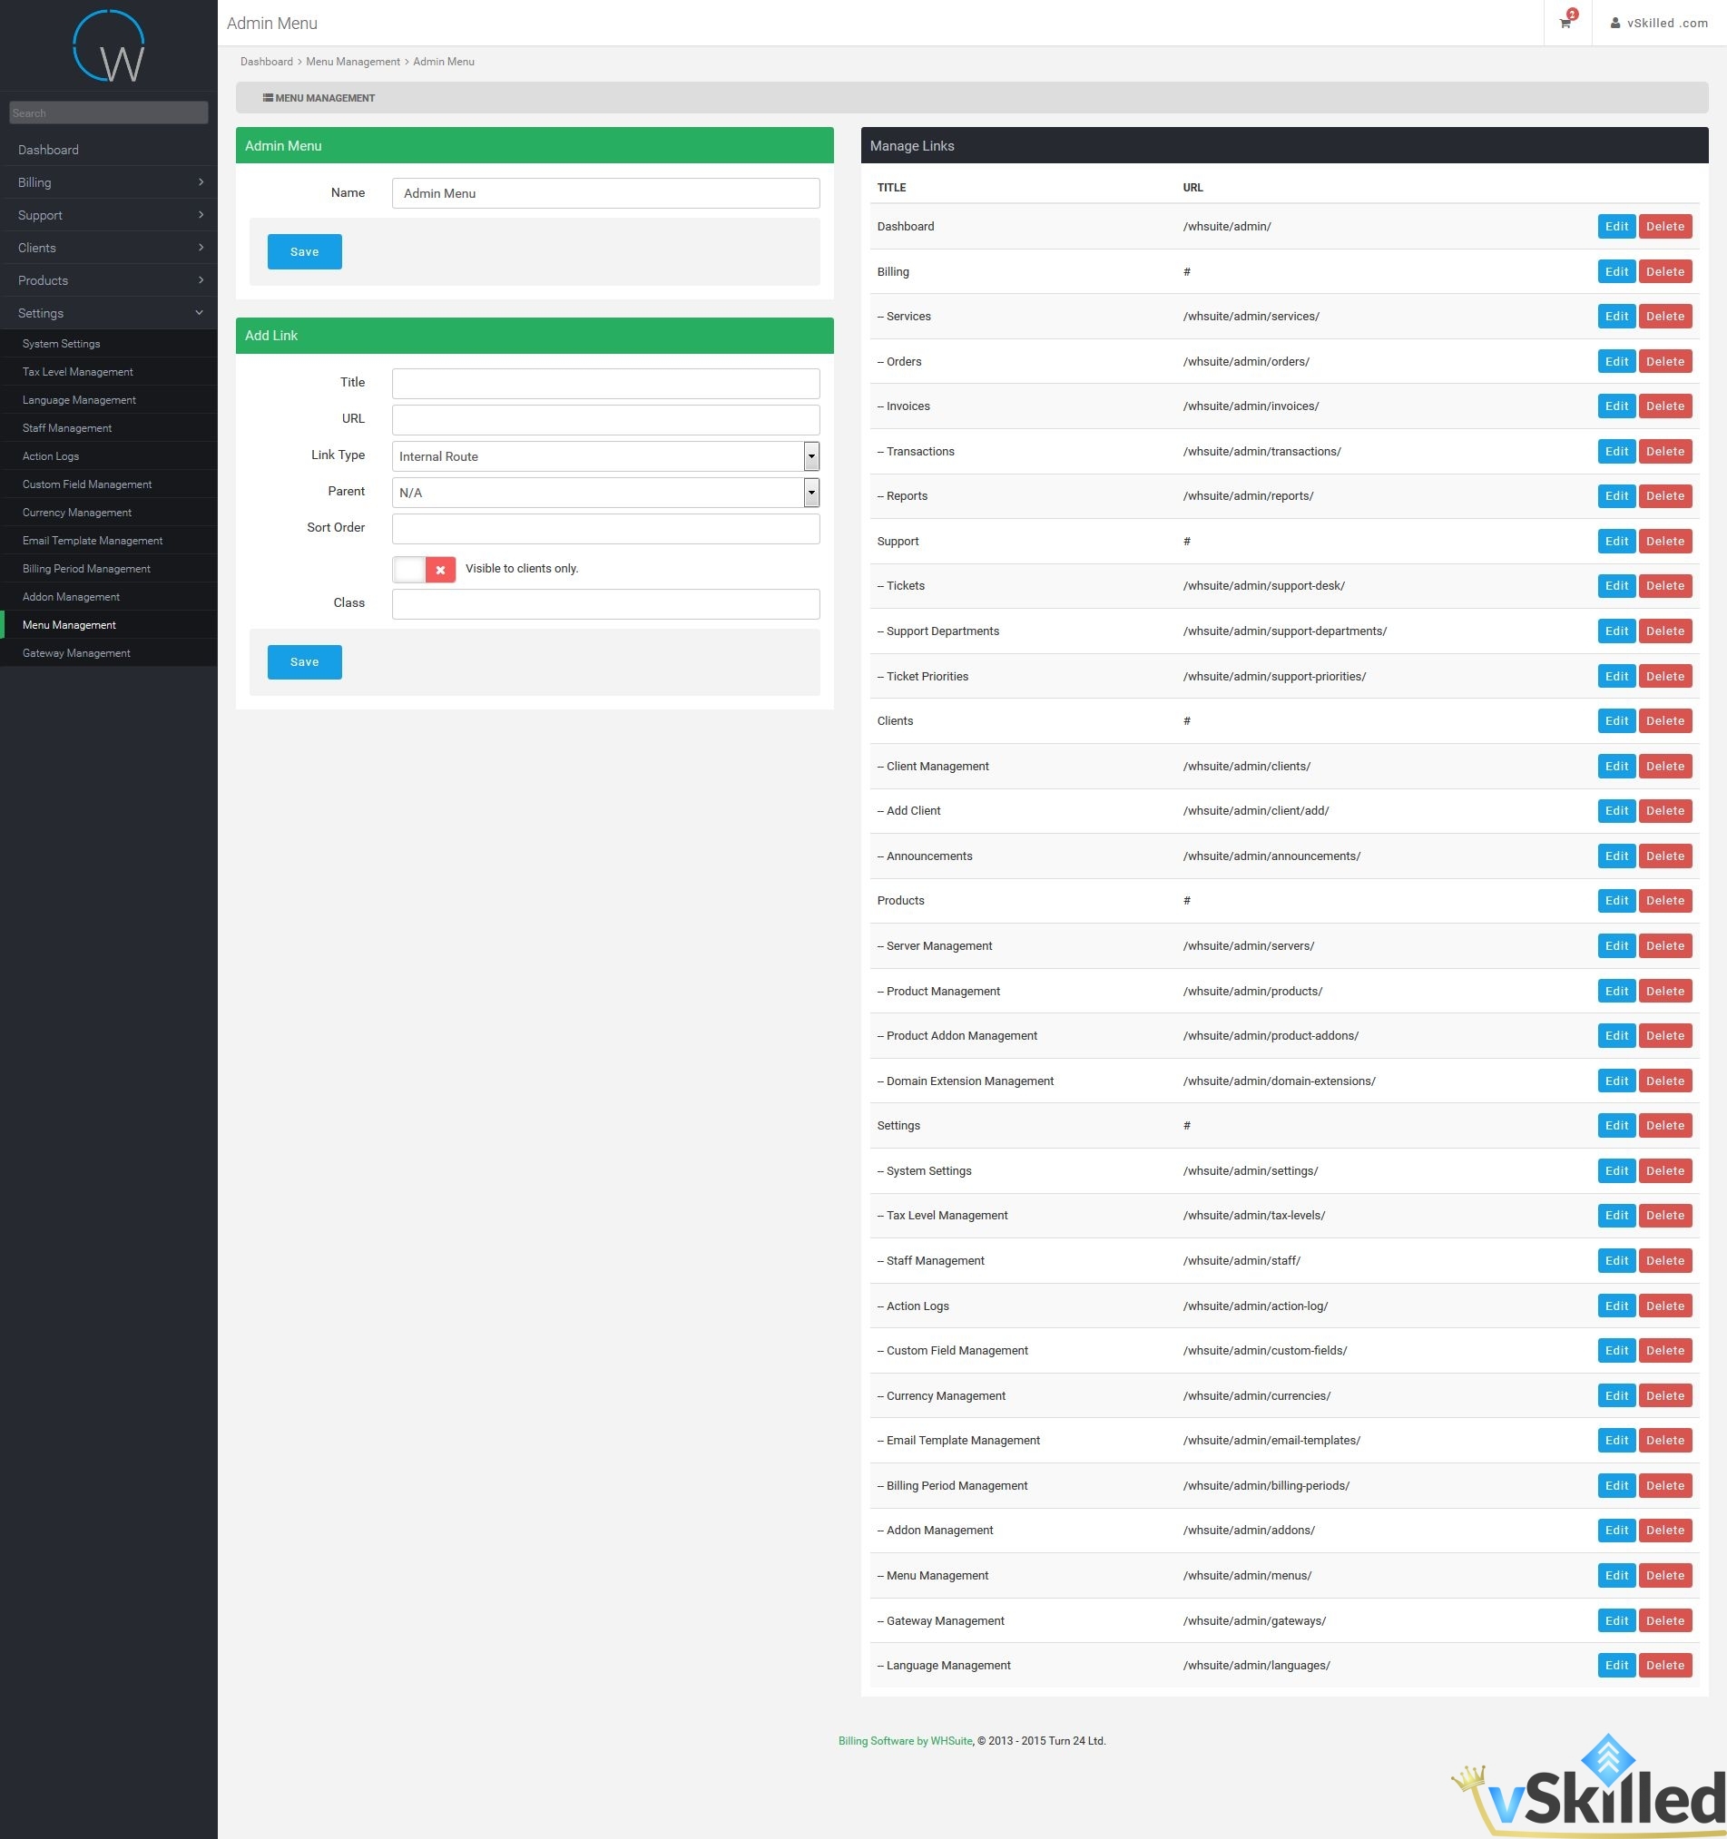
Task: Select the TITLE column header
Action: tap(891, 188)
